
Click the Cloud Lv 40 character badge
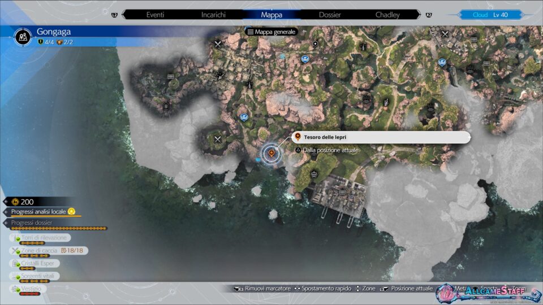pos(490,15)
